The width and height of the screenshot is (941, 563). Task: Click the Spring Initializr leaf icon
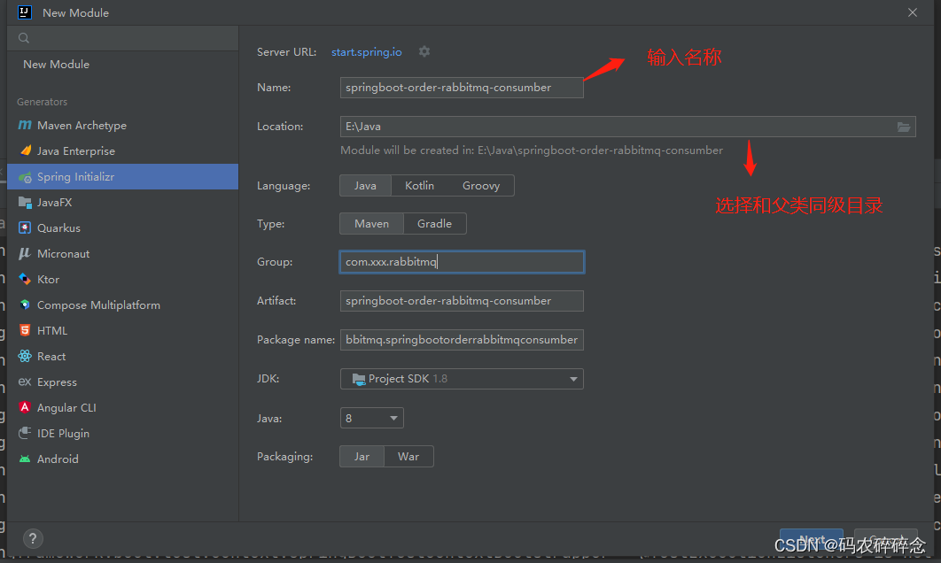pos(25,177)
